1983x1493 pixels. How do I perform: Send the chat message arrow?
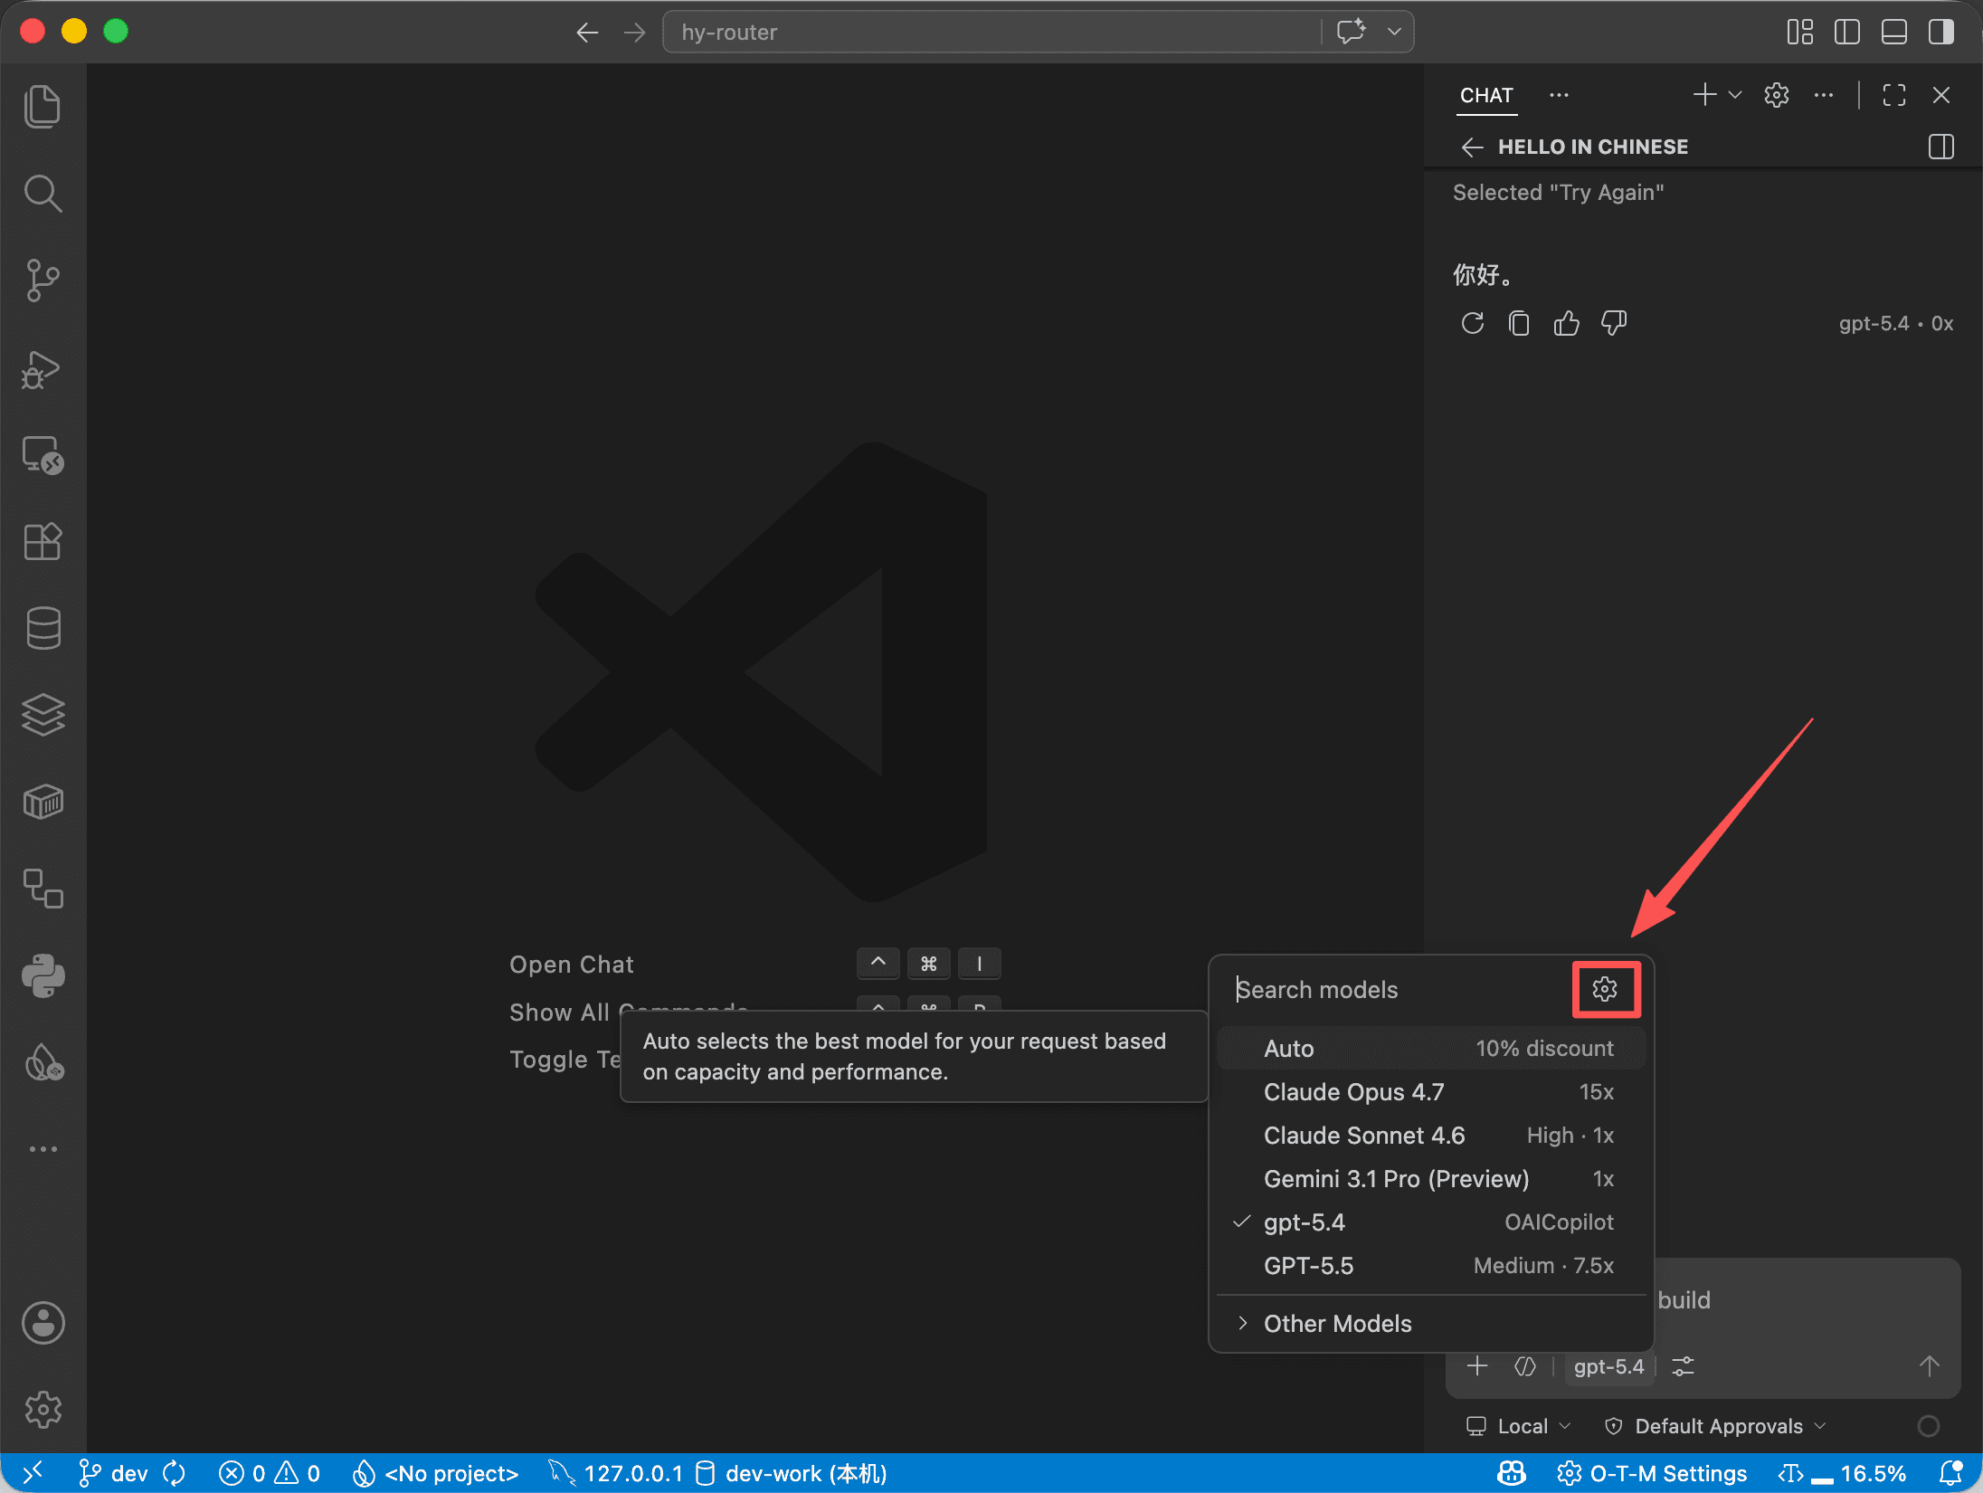[x=1930, y=1365]
